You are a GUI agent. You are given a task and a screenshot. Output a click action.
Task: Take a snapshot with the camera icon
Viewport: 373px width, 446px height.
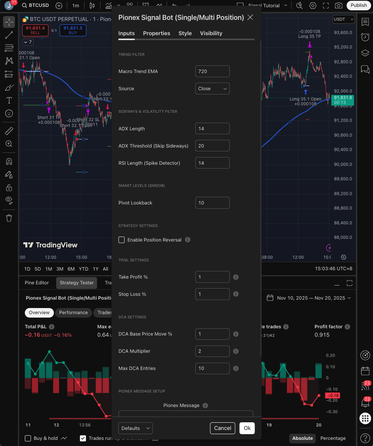(338, 6)
